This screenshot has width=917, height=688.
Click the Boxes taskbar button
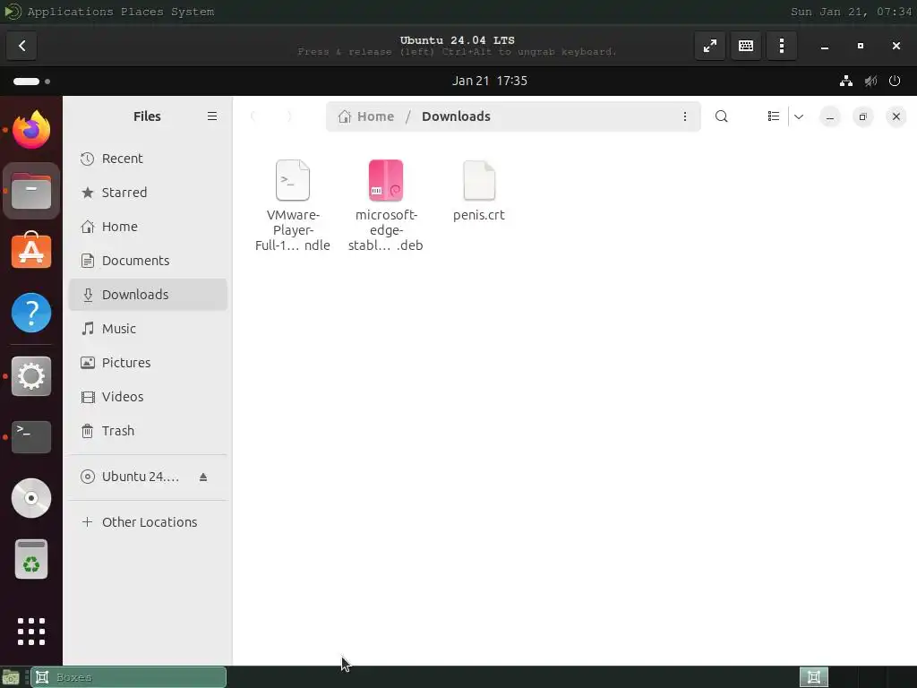point(129,677)
